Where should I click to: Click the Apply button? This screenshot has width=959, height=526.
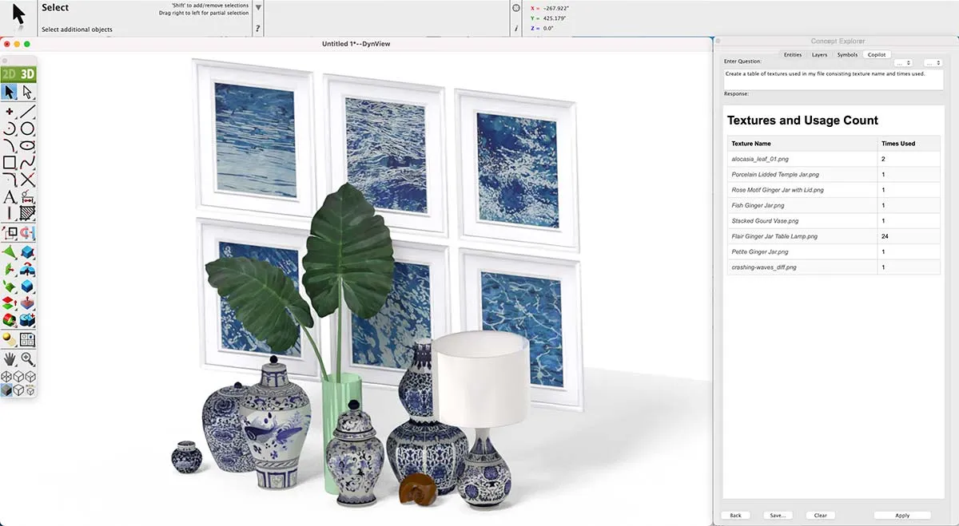902,516
